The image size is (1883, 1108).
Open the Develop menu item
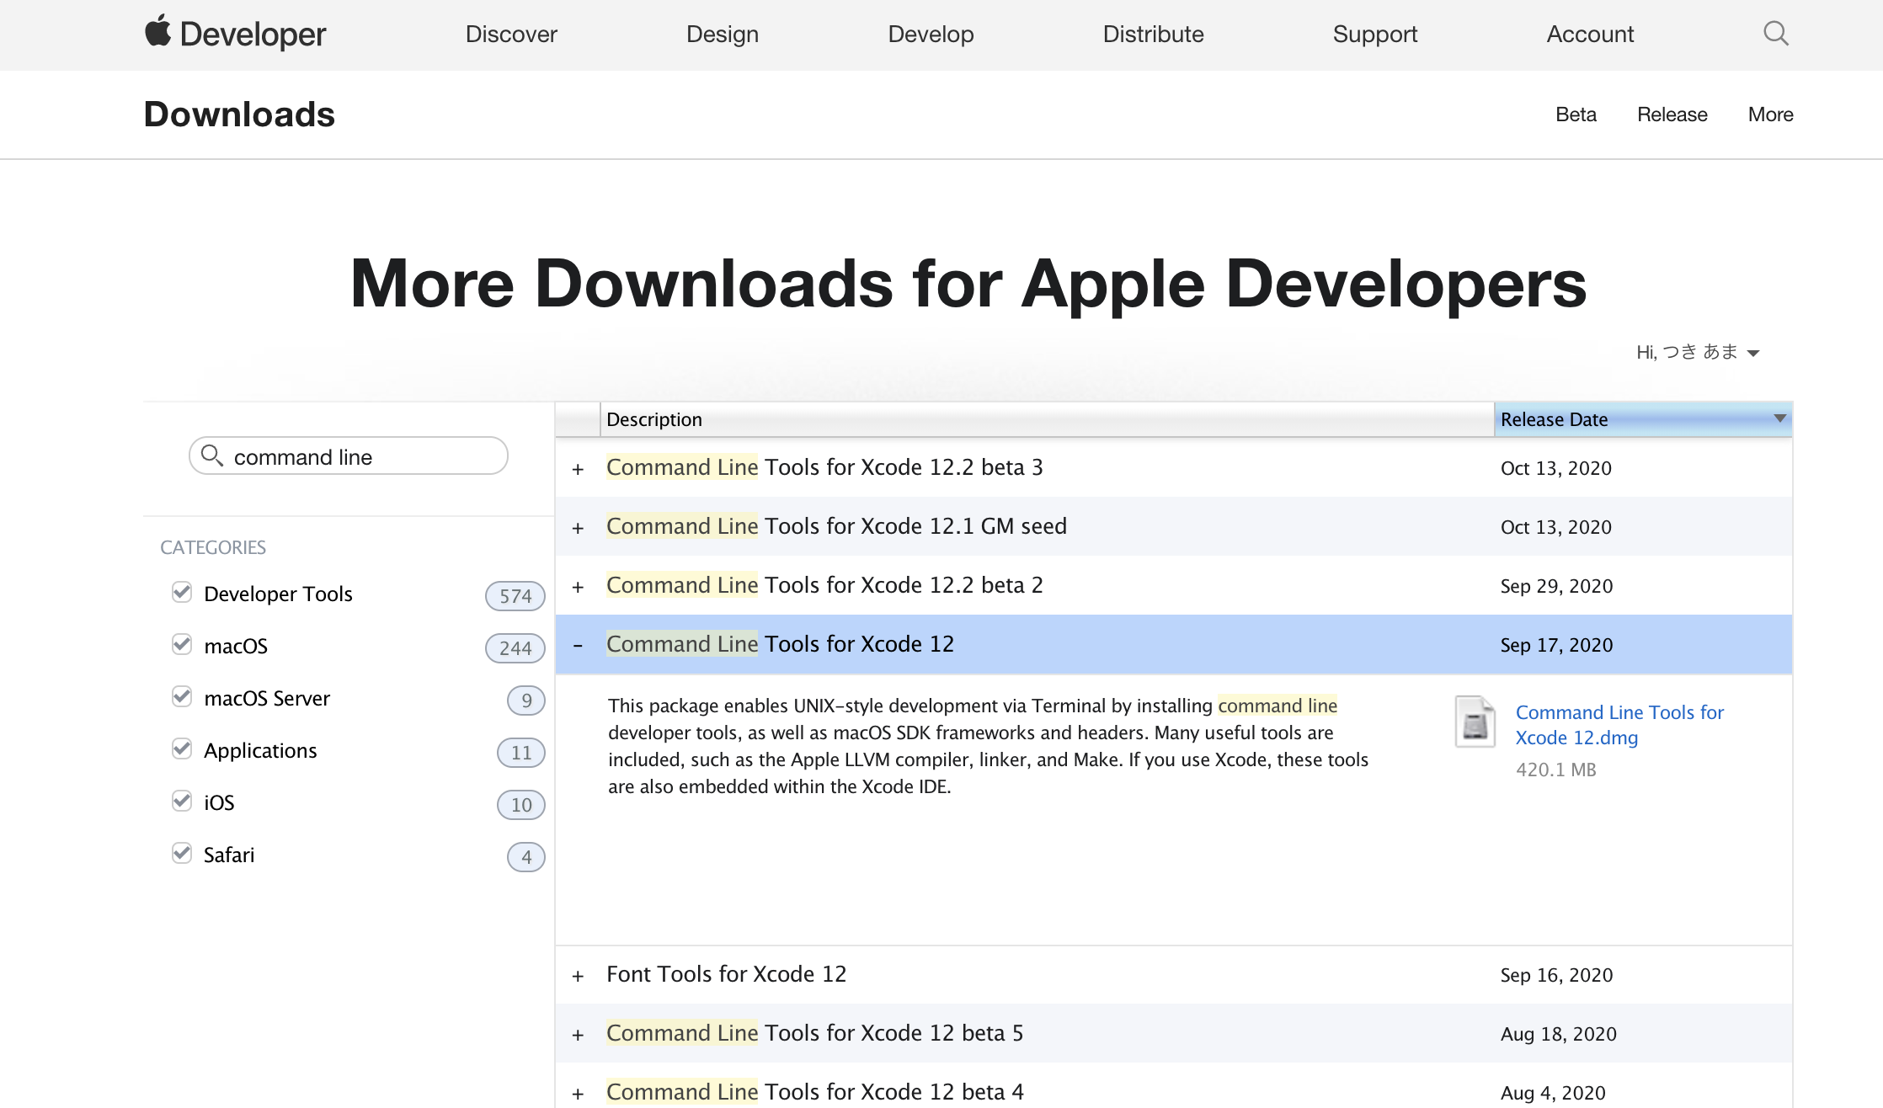[x=931, y=34]
